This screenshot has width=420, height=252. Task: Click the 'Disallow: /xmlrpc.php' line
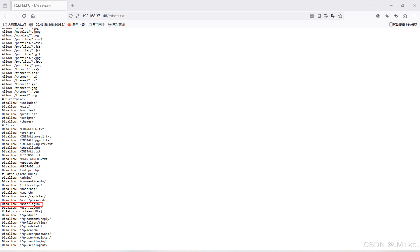[20, 170]
